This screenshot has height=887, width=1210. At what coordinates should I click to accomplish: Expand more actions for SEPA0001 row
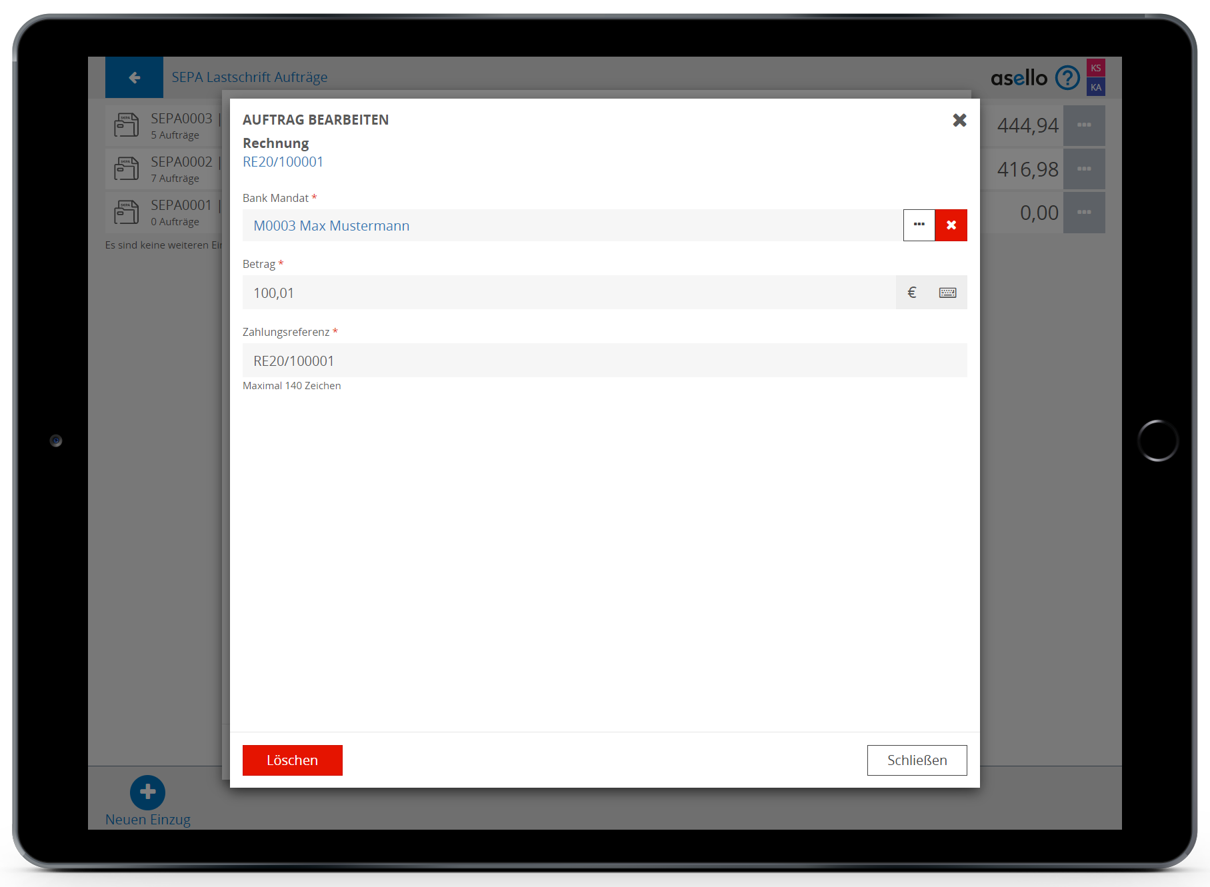1083,213
